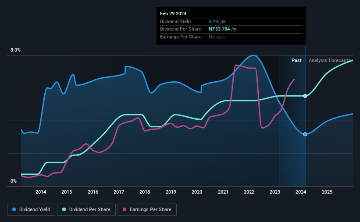
Task: Click the pink Earnings Per Share legend dot
Action: point(125,209)
